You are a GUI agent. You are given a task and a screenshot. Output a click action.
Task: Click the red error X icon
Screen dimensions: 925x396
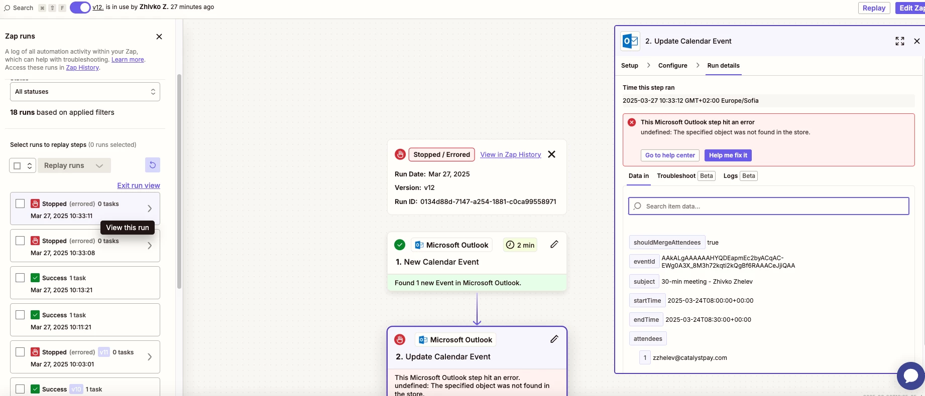(x=632, y=122)
